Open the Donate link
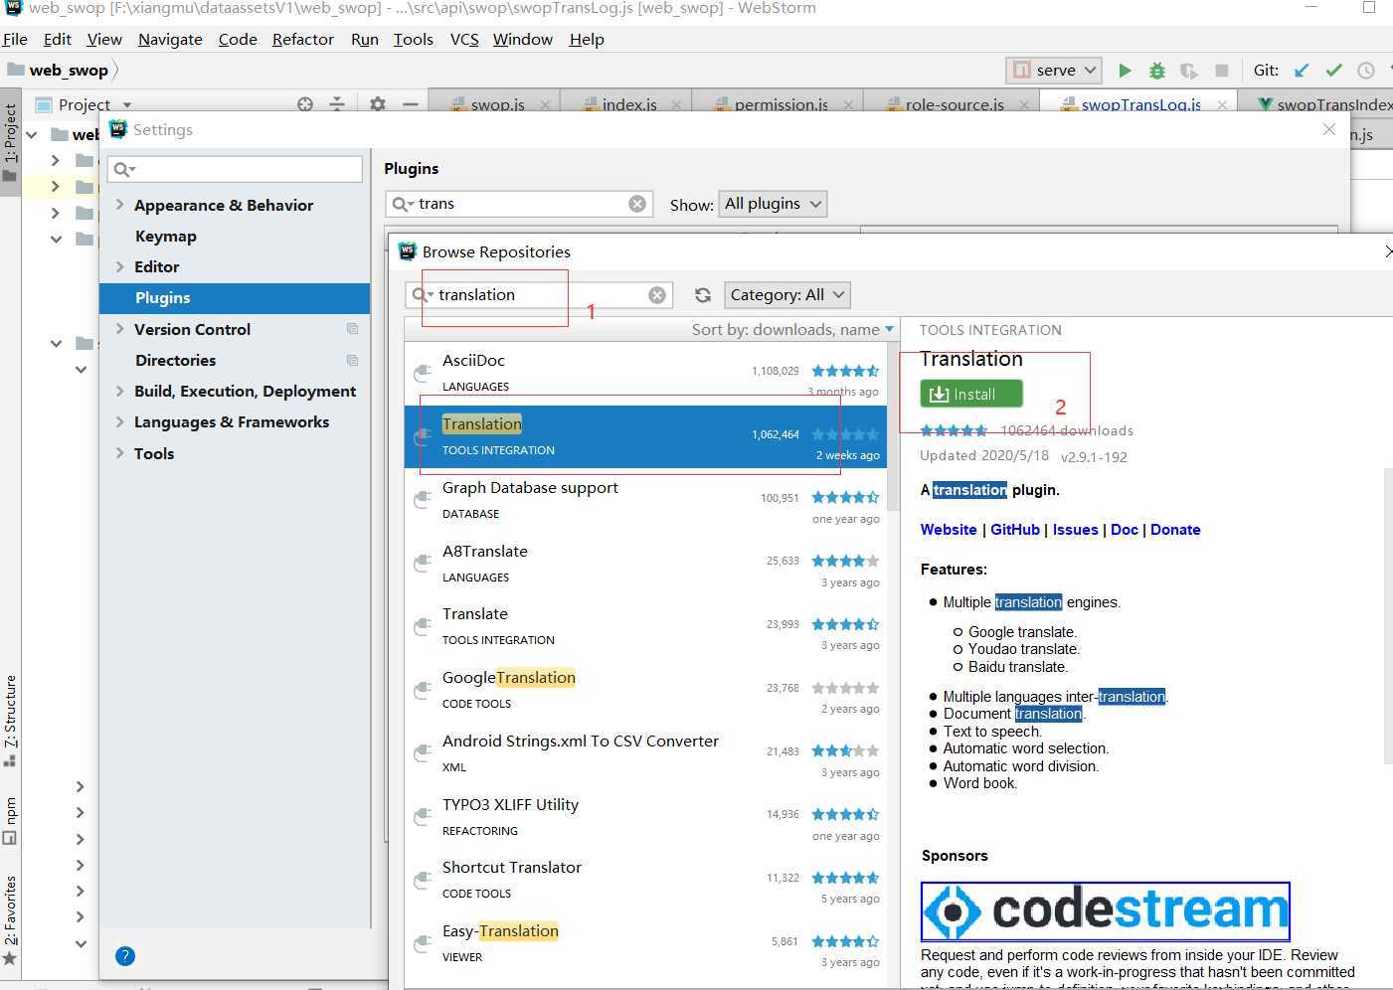Image resolution: width=1393 pixels, height=990 pixels. coord(1175,530)
